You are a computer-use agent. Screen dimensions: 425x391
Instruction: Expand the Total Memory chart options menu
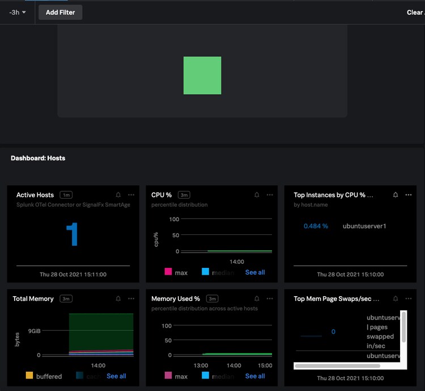pos(131,298)
